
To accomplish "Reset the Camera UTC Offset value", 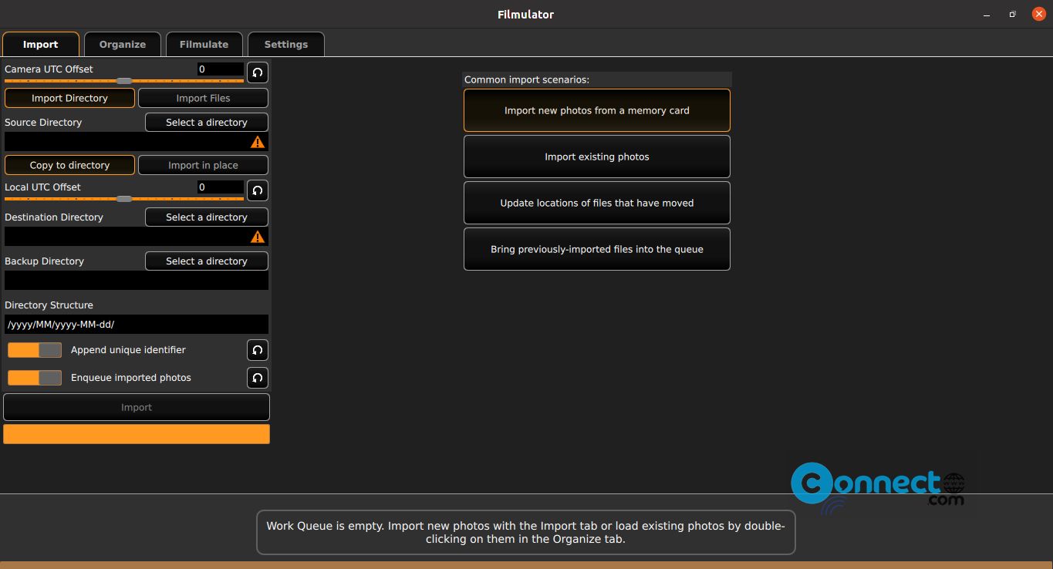I will 258,72.
